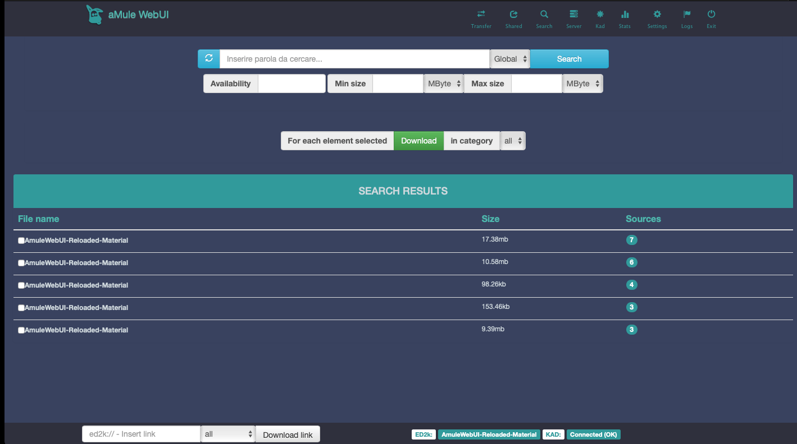Focus the ed2k Insert link field
797x444 pixels.
(142, 434)
